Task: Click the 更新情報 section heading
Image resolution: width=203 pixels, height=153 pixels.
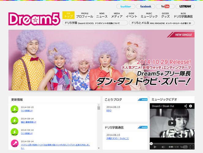Action: tap(17, 99)
